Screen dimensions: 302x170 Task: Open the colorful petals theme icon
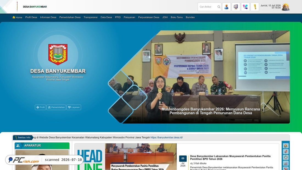coord(245,7)
